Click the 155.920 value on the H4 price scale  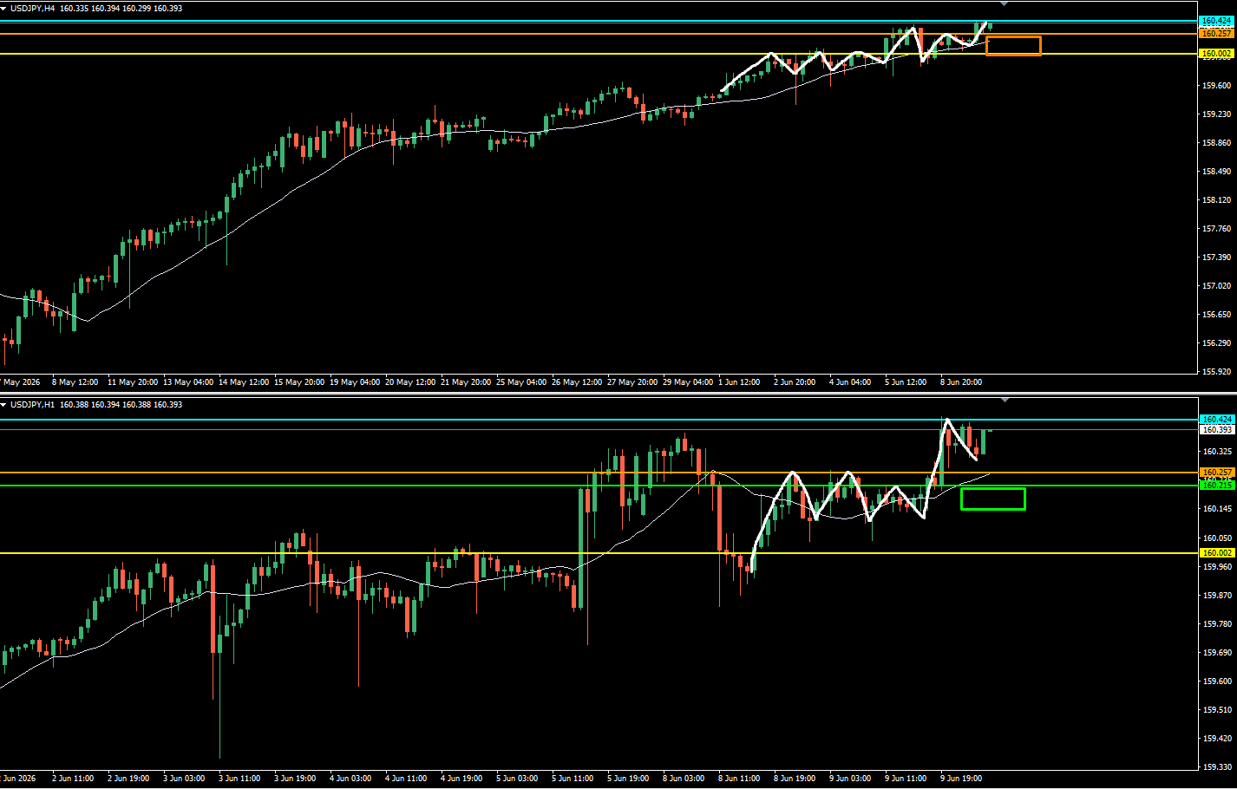pyautogui.click(x=1217, y=372)
